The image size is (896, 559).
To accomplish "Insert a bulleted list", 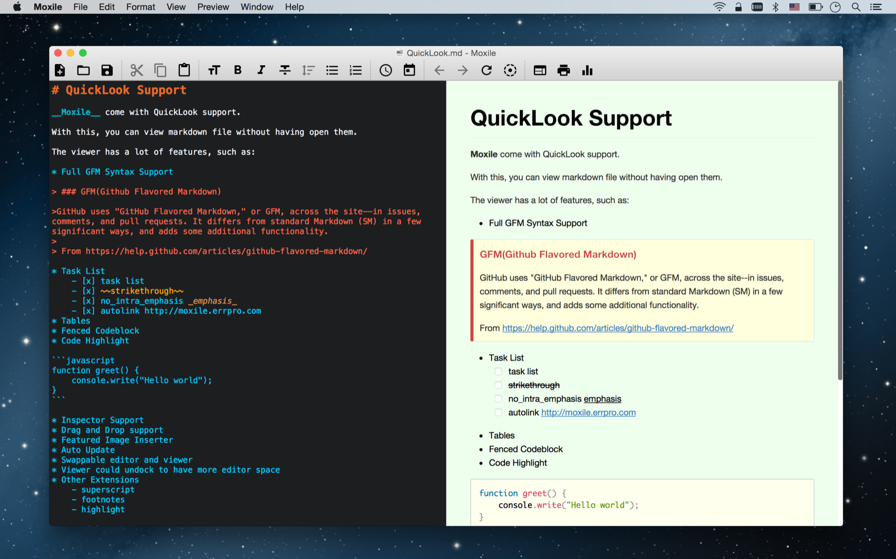I will coord(332,70).
